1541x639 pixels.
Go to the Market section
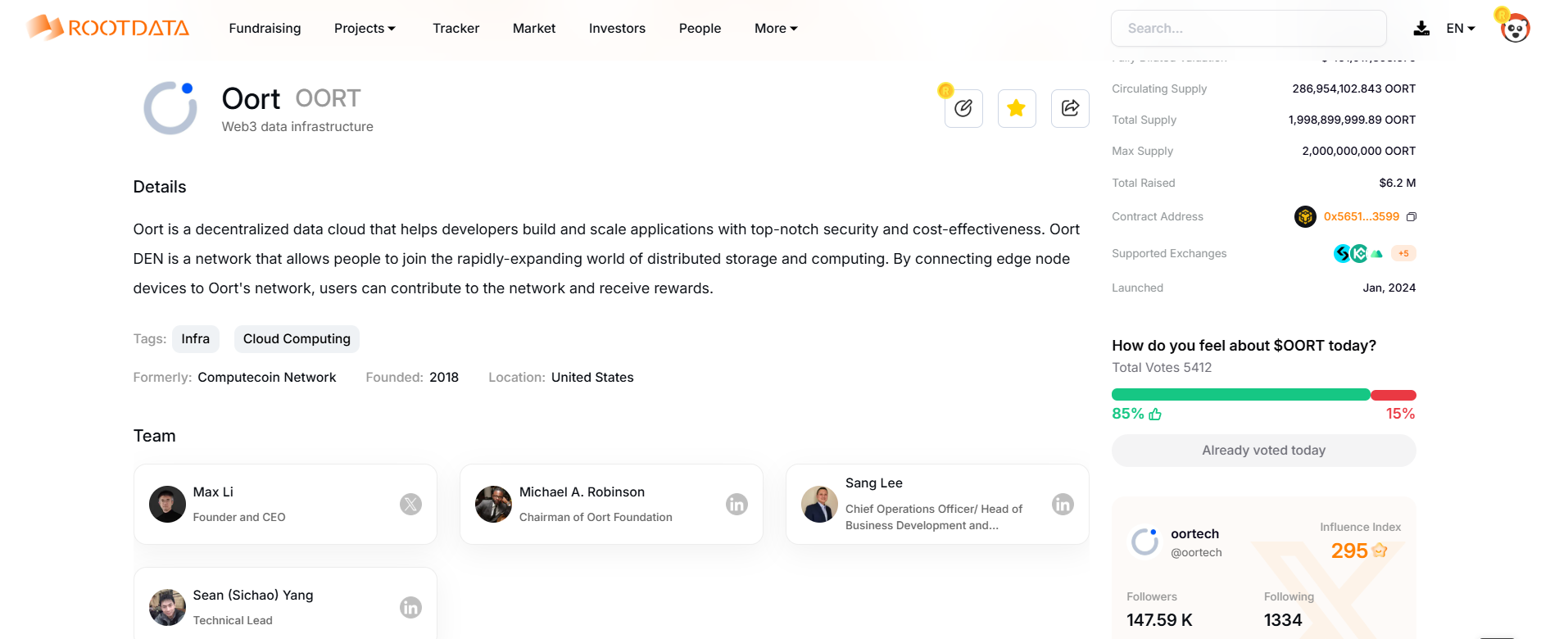click(534, 28)
